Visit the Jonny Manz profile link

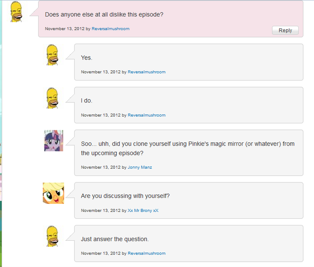(140, 167)
